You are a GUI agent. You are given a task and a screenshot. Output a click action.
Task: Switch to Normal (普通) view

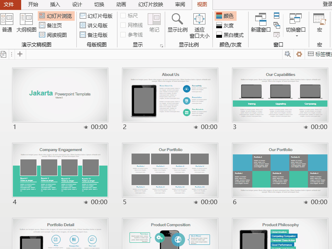pyautogui.click(x=7, y=23)
